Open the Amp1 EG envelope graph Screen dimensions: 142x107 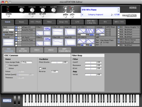pyautogui.click(x=70, y=32)
